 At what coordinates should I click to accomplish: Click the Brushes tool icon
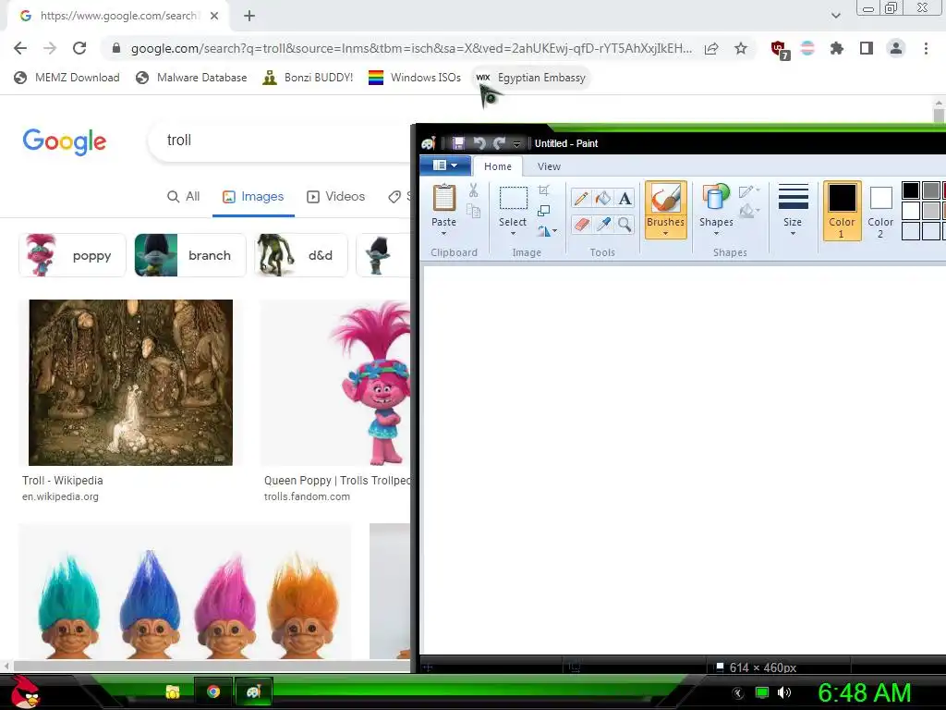click(x=665, y=198)
